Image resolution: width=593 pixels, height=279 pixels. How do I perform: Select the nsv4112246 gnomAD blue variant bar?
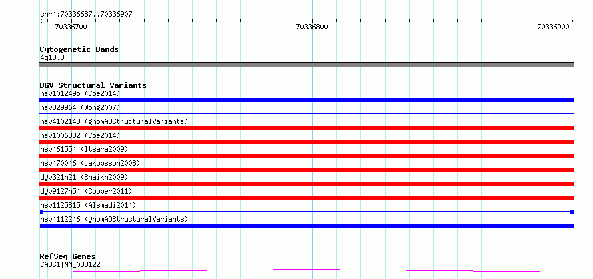coord(306,226)
